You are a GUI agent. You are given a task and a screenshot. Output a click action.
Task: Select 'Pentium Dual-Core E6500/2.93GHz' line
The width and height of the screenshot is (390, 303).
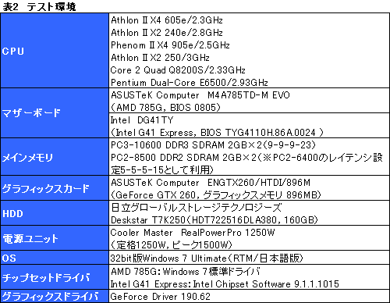point(190,83)
